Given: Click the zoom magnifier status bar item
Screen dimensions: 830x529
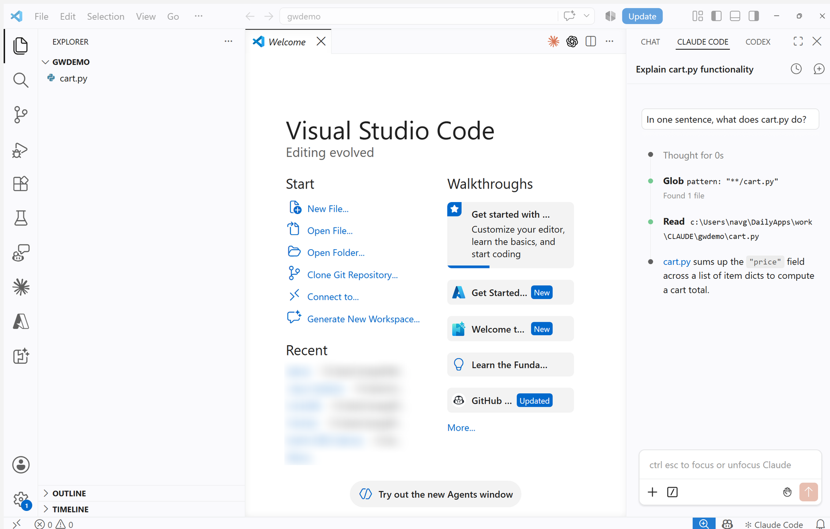Looking at the screenshot, I should click(704, 524).
